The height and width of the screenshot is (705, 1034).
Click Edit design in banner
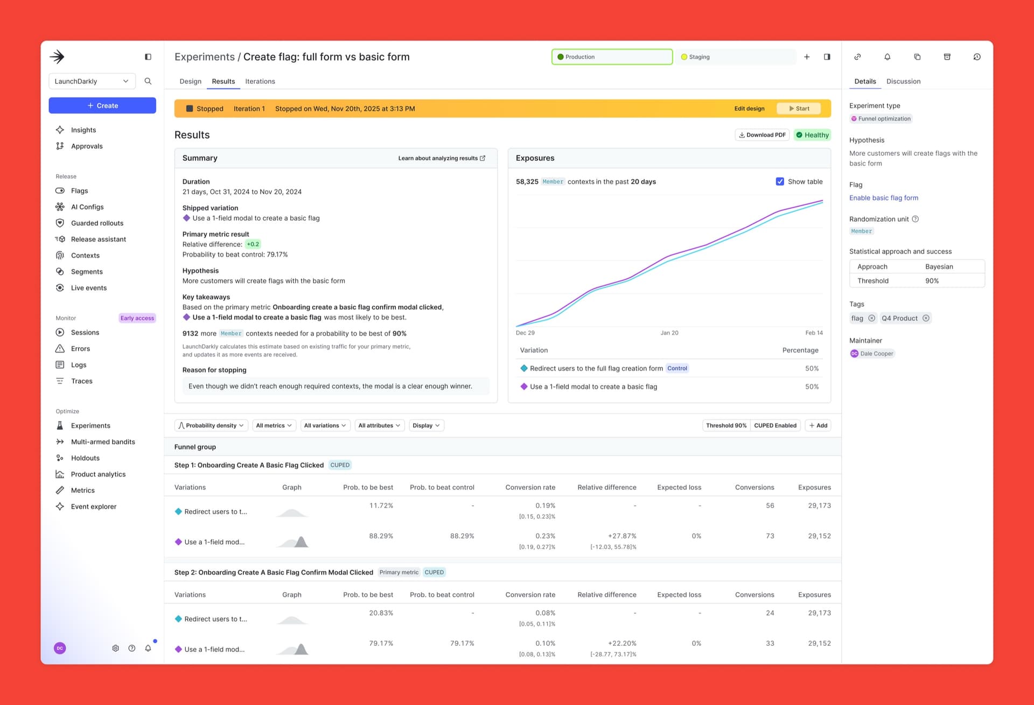pyautogui.click(x=749, y=108)
